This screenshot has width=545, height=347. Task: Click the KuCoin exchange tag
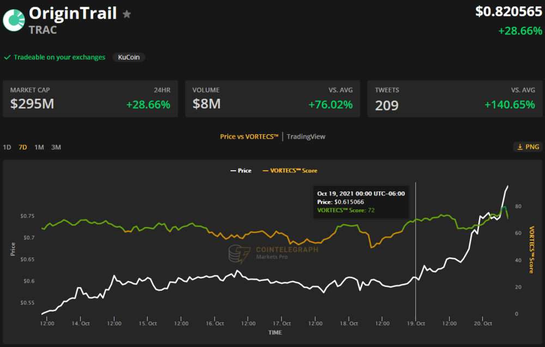click(129, 57)
